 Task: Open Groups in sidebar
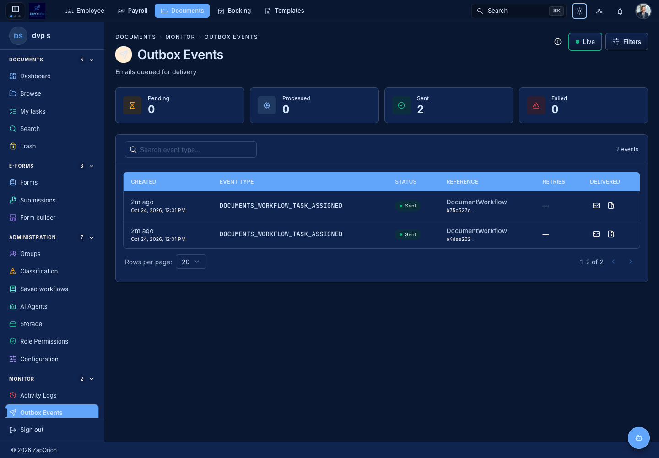(x=52, y=254)
